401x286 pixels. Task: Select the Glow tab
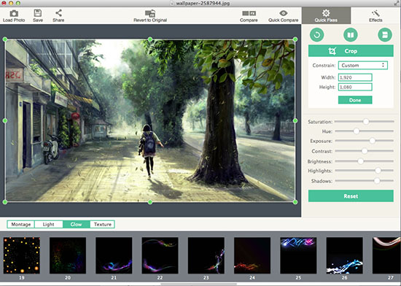(77, 224)
